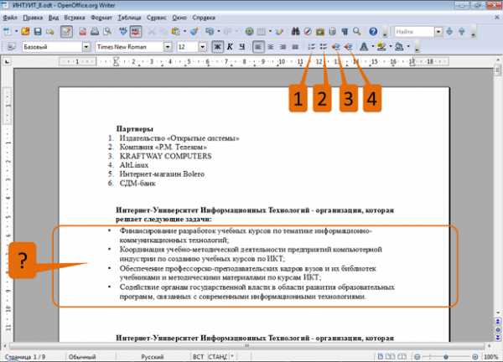Open the Справка menu
This screenshot has width=503, height=362.
pos(204,18)
